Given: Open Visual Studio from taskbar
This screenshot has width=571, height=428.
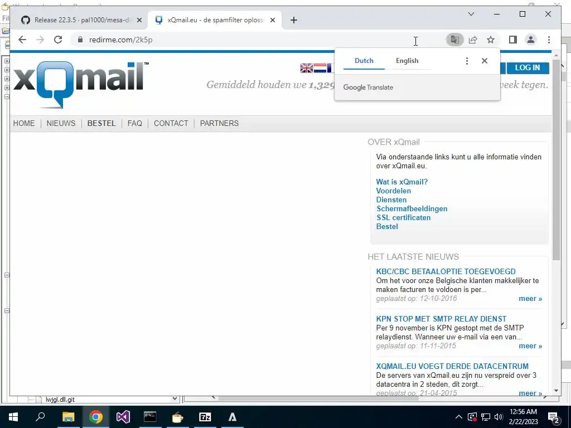Looking at the screenshot, I should [x=123, y=417].
